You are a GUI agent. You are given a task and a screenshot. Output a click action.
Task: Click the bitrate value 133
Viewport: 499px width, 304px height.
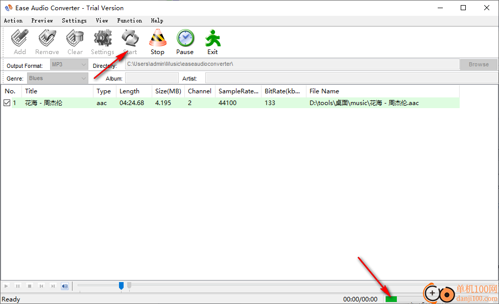[270, 103]
